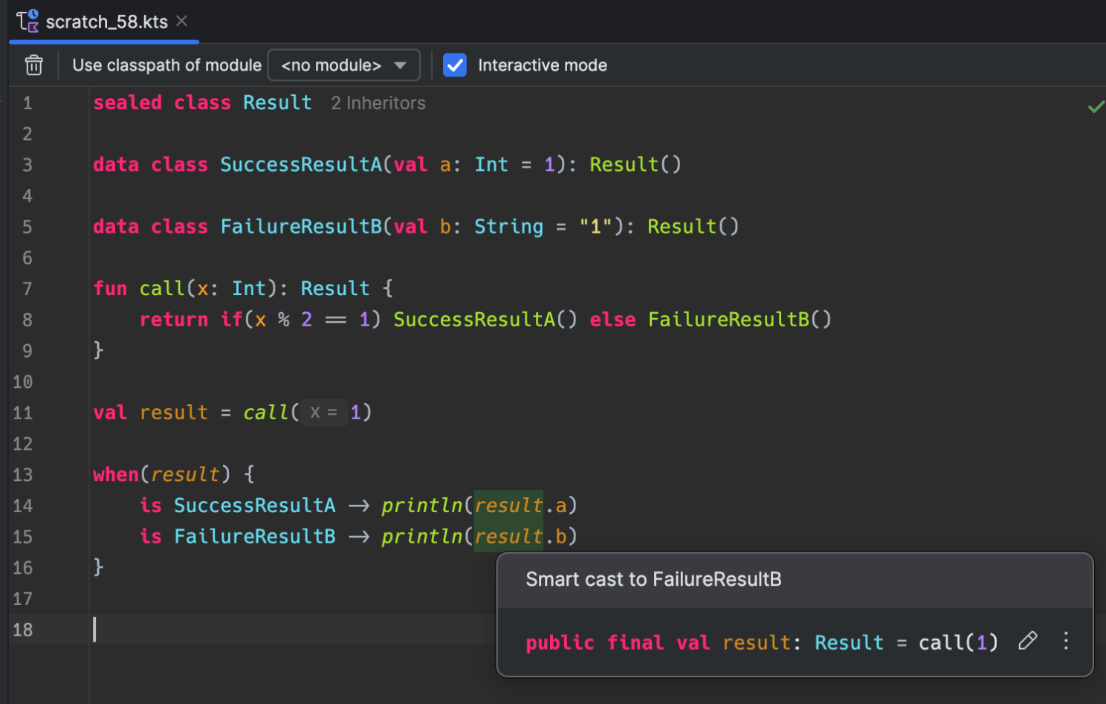
Task: Open the three-dot more options in popup
Action: (x=1066, y=641)
